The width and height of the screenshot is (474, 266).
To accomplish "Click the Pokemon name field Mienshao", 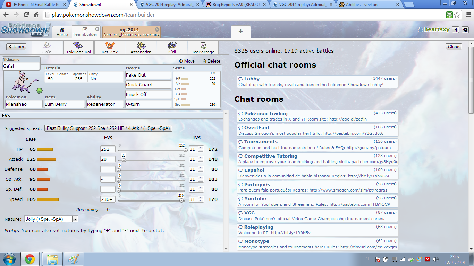I will (x=24, y=104).
